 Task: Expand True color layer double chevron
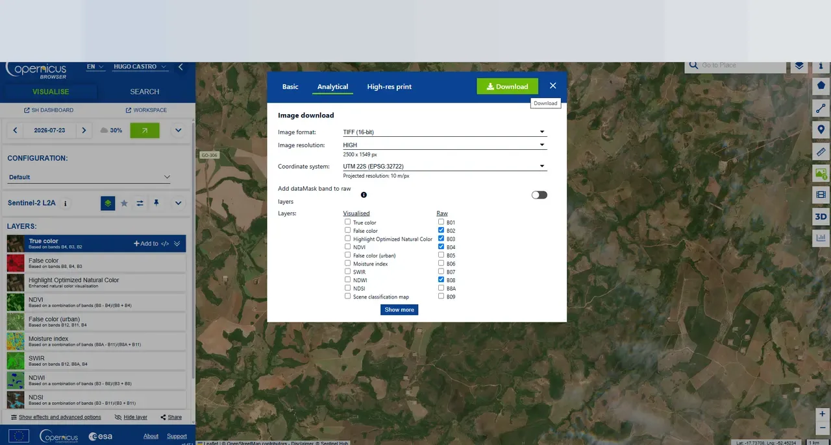177,243
